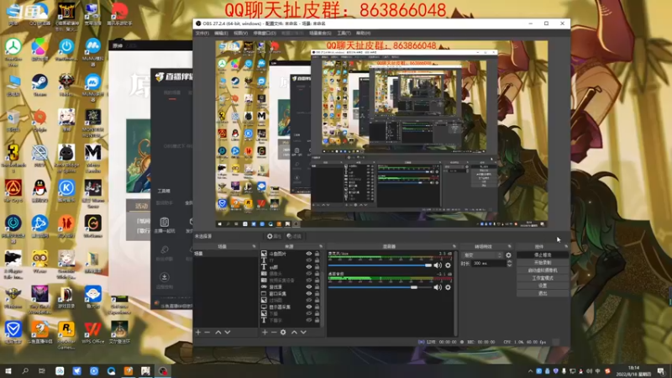Open the 帮助(H) menu in OBS

click(x=364, y=33)
